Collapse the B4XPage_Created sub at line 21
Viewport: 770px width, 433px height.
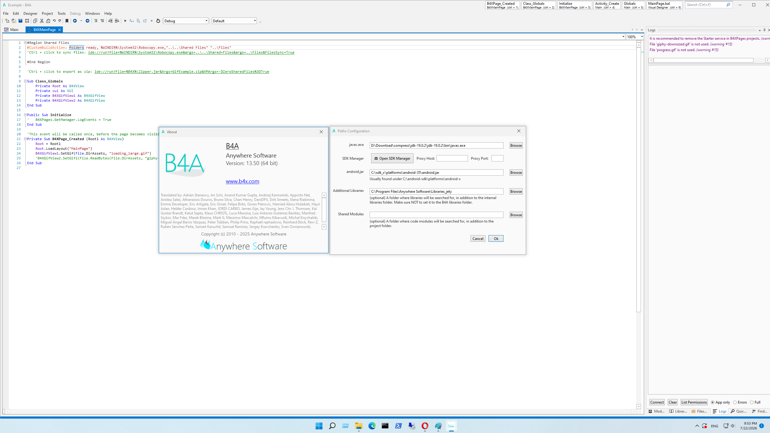(x=25, y=139)
